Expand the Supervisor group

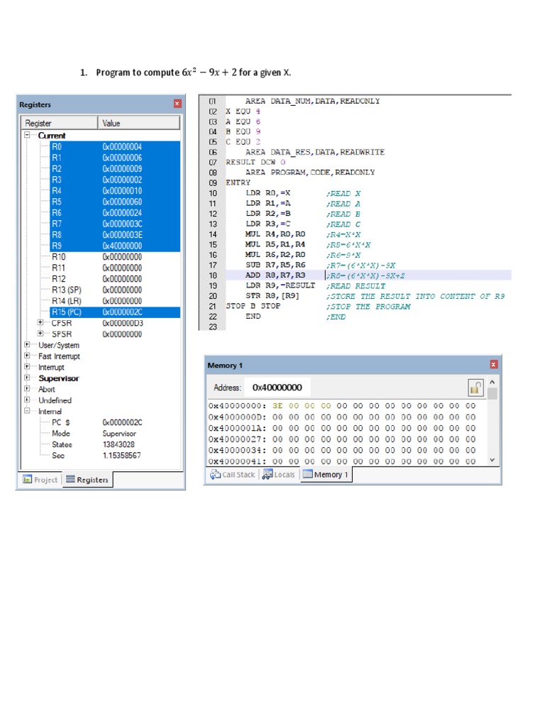pos(28,378)
